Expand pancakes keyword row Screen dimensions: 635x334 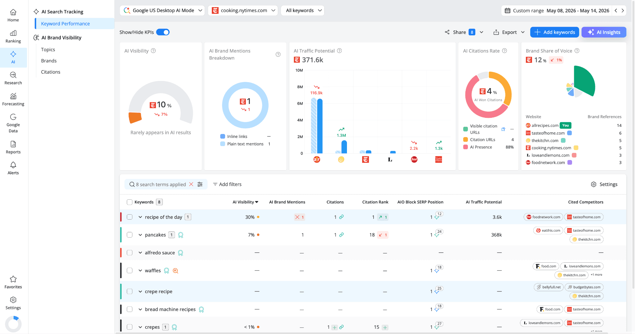pos(140,235)
